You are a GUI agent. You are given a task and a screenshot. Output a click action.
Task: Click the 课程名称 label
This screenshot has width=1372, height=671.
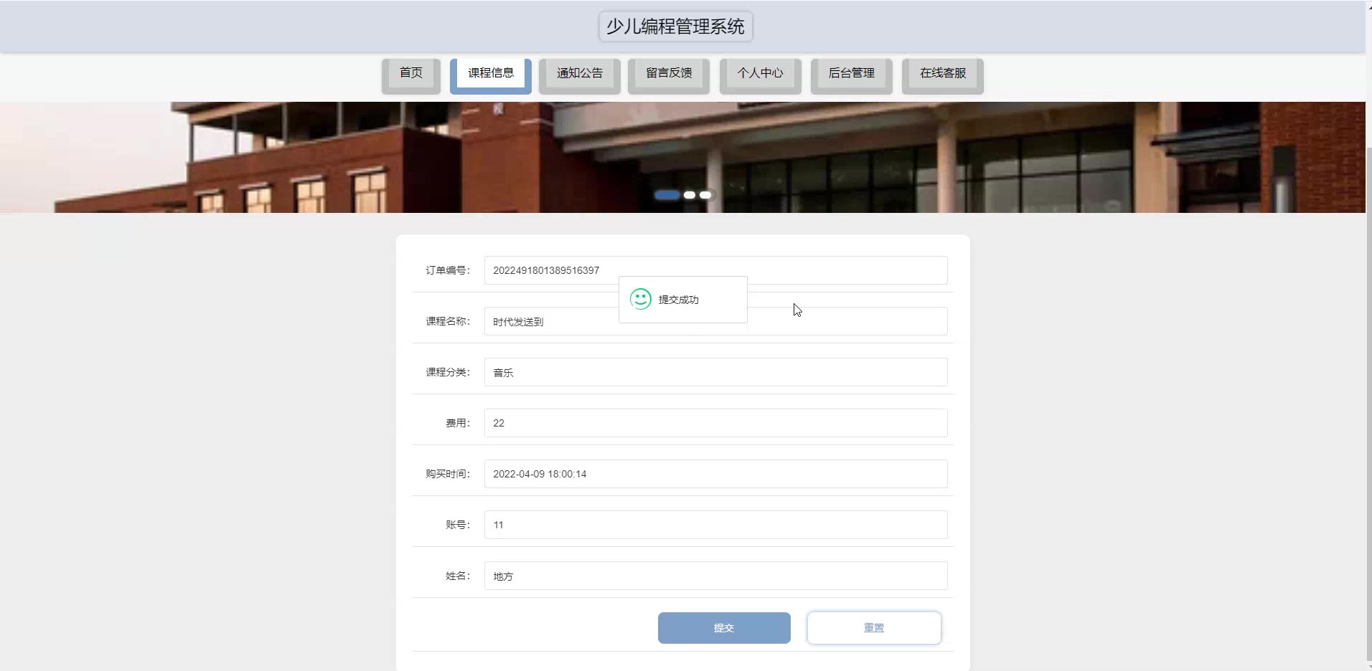(x=448, y=321)
